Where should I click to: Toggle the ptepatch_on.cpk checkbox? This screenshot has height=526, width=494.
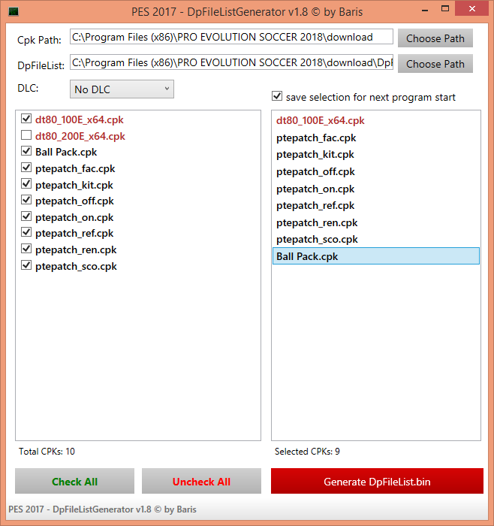26,216
